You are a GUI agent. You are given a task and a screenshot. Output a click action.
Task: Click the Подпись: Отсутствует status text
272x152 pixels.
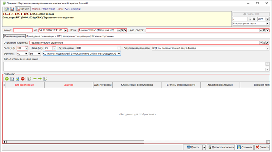pyautogui.click(x=43, y=9)
